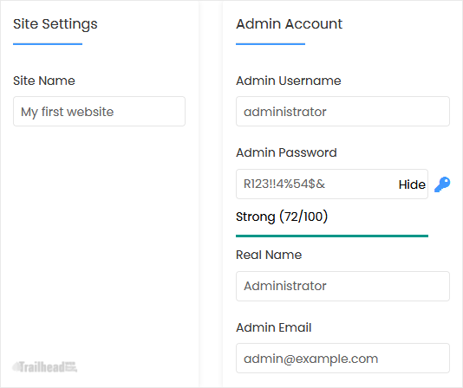463x388 pixels.
Task: Click into the Site Name field
Action: [99, 112]
